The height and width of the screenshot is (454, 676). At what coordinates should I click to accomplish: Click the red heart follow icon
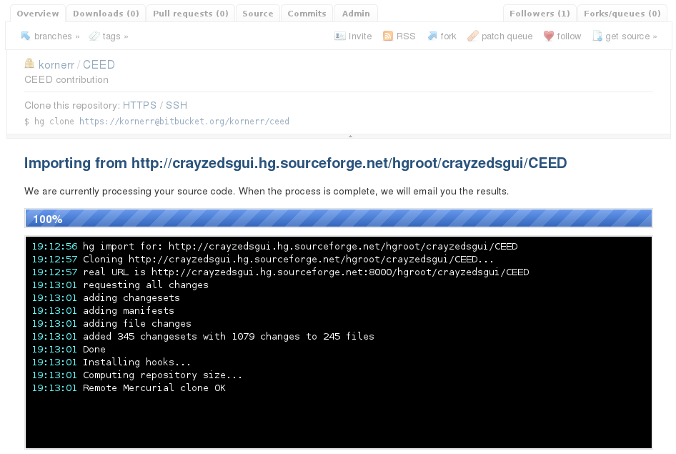click(548, 36)
